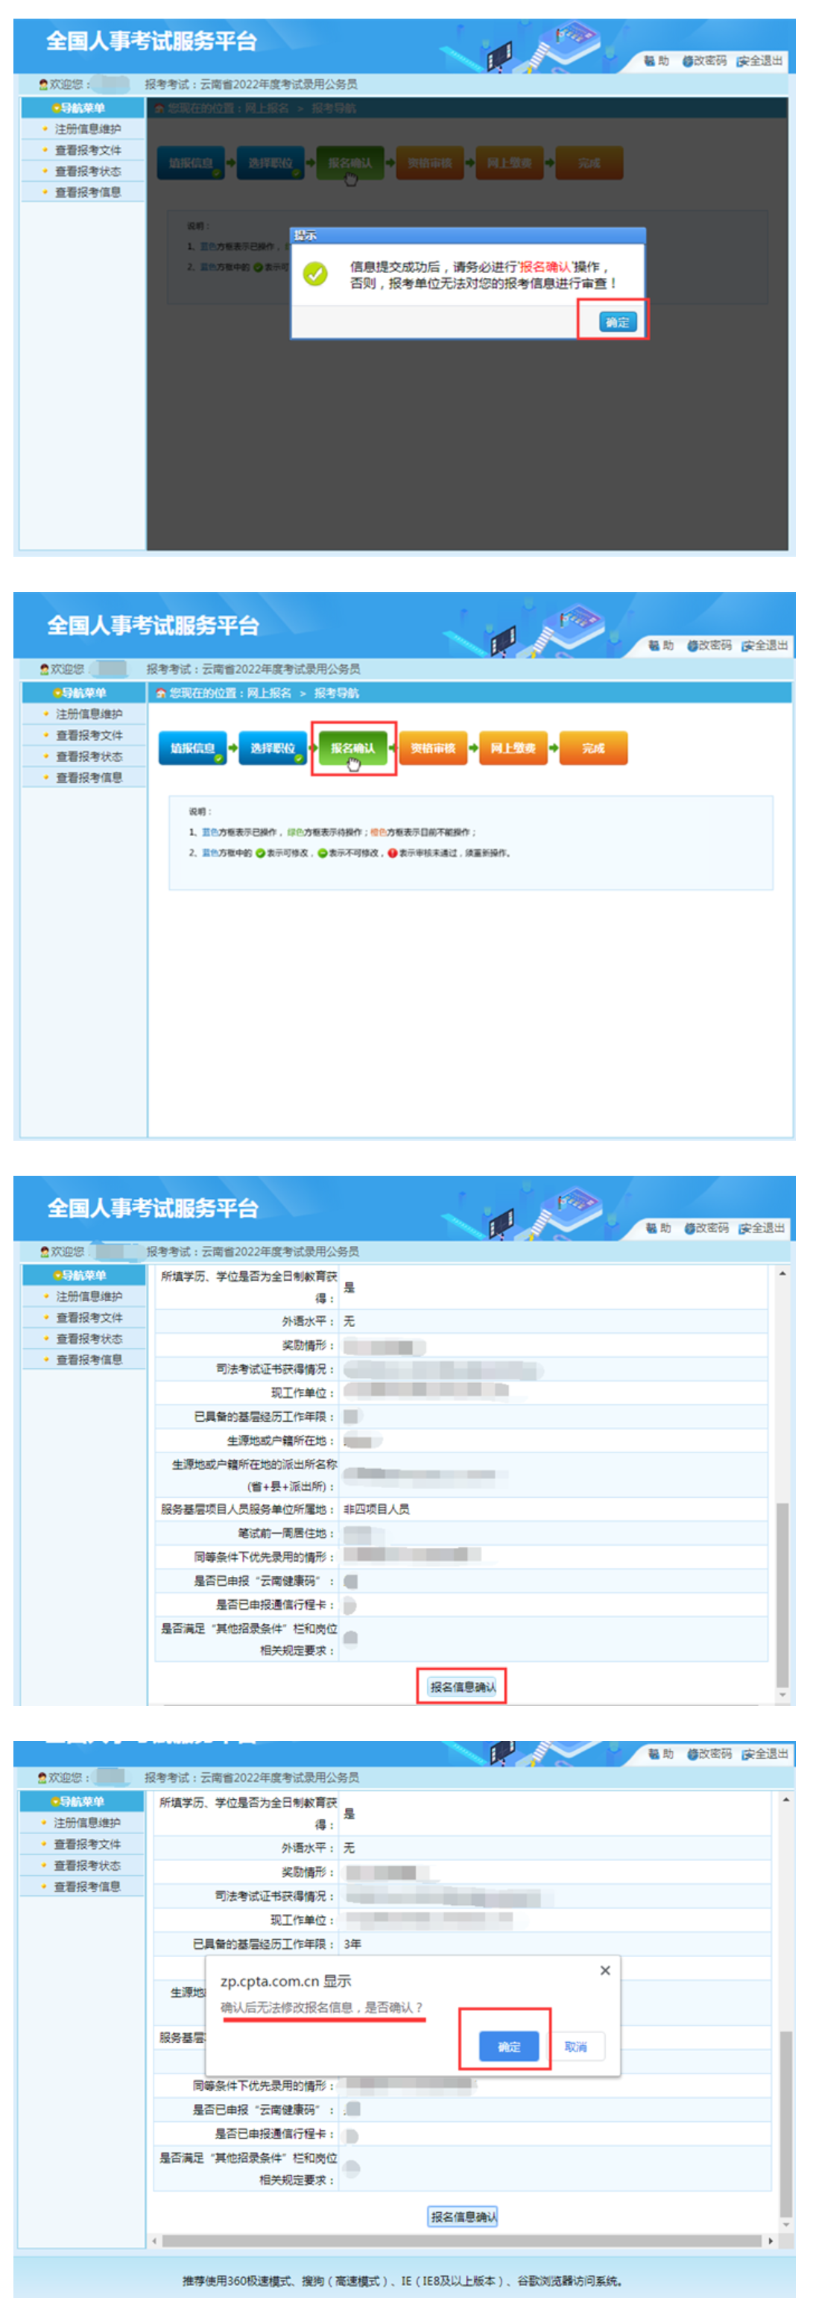This screenshot has width=816, height=2318.
Task: Open 查看报考状态 in sidebar beside the 提示 dialog
Action: pos(87,171)
